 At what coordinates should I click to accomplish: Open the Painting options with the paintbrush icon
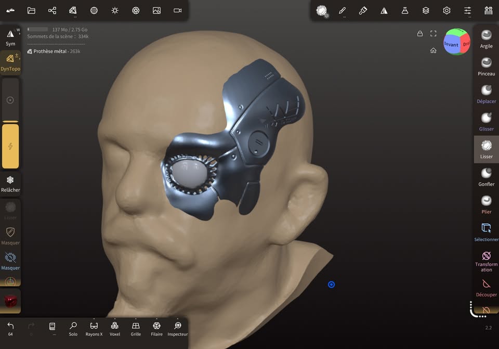click(x=343, y=10)
